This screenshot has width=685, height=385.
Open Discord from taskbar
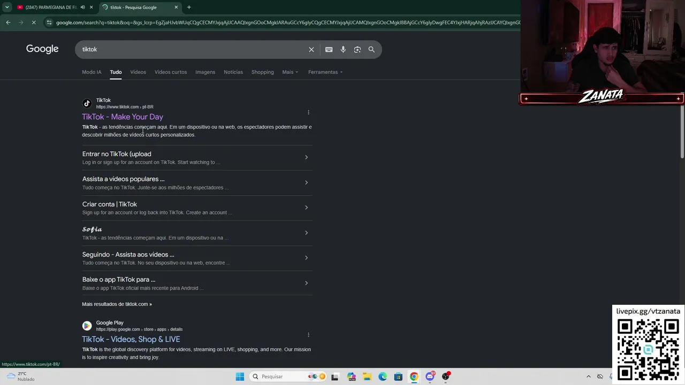(x=430, y=376)
